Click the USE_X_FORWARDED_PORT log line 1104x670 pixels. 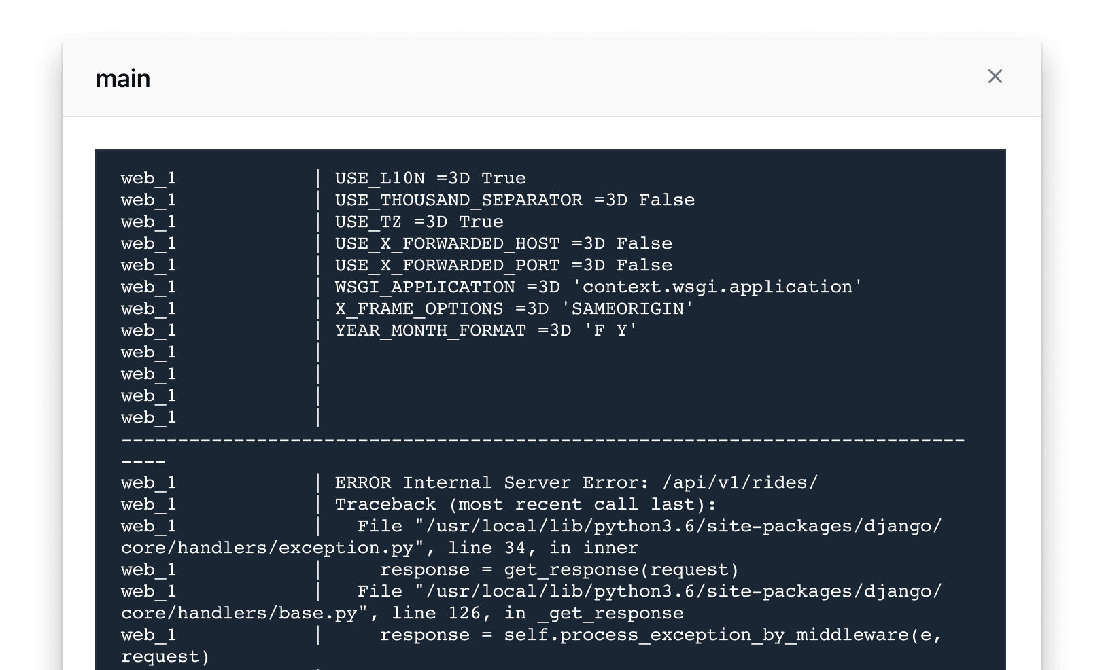[x=503, y=265]
